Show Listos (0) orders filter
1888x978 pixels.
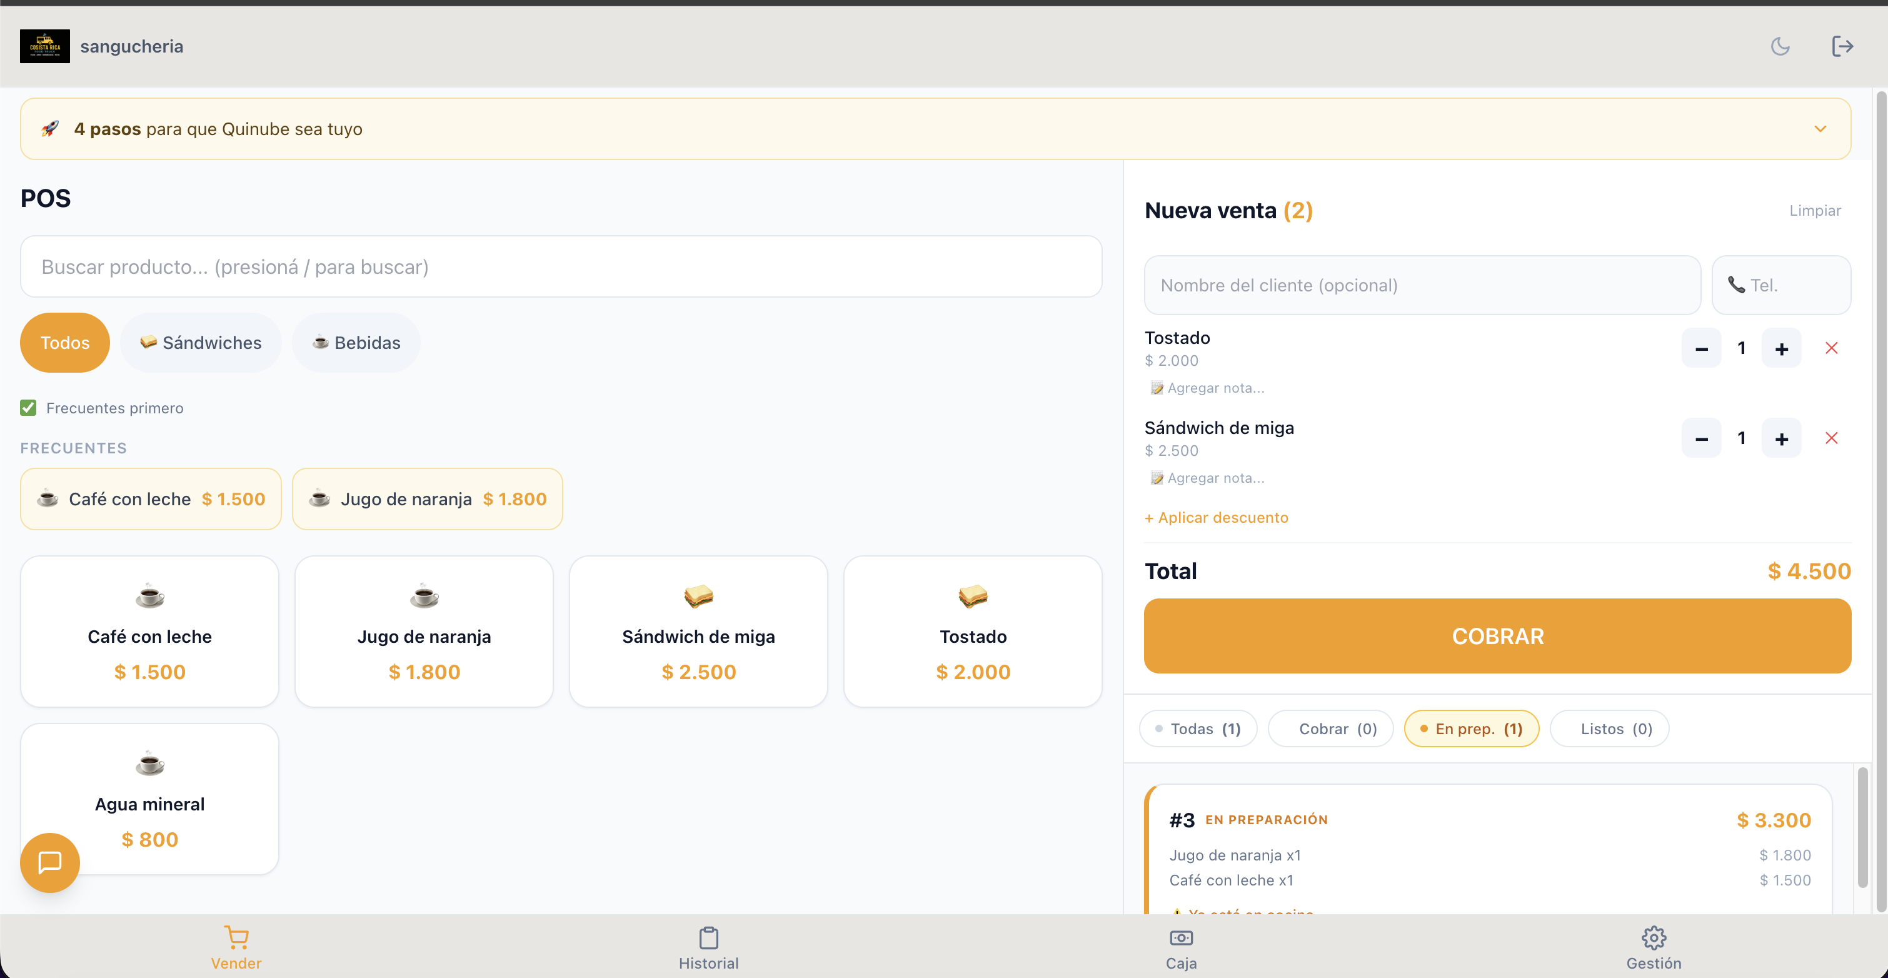(x=1609, y=728)
